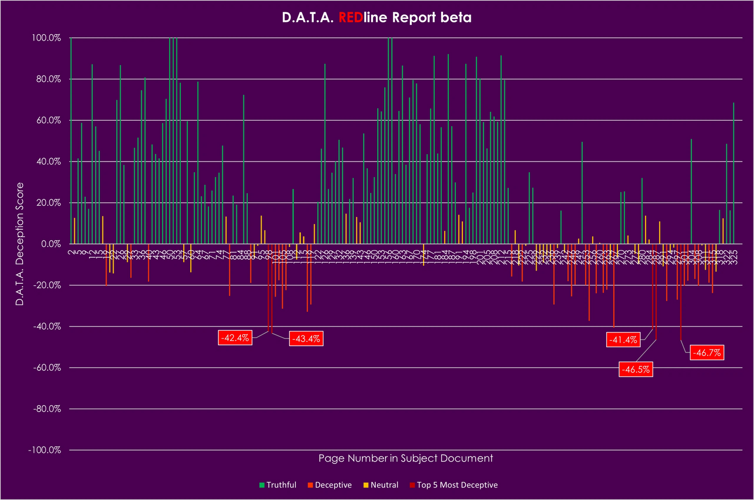Click the Page Number in Subject Document axis title

[x=405, y=458]
